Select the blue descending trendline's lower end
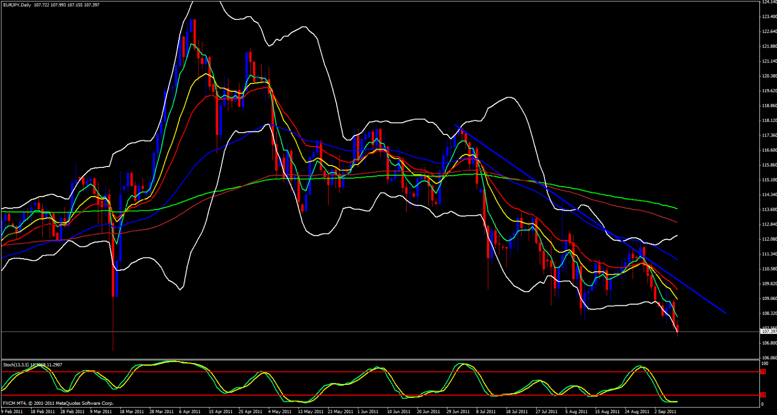 coord(725,313)
